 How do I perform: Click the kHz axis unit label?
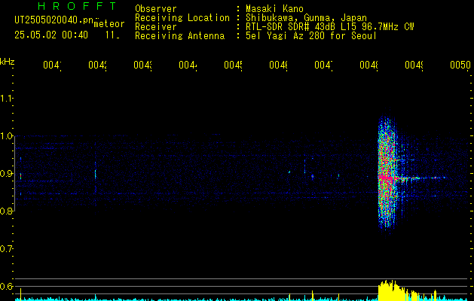(7, 62)
